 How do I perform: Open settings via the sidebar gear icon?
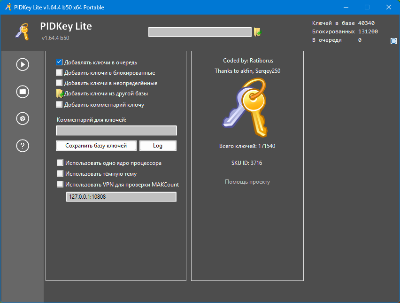[x=23, y=118]
